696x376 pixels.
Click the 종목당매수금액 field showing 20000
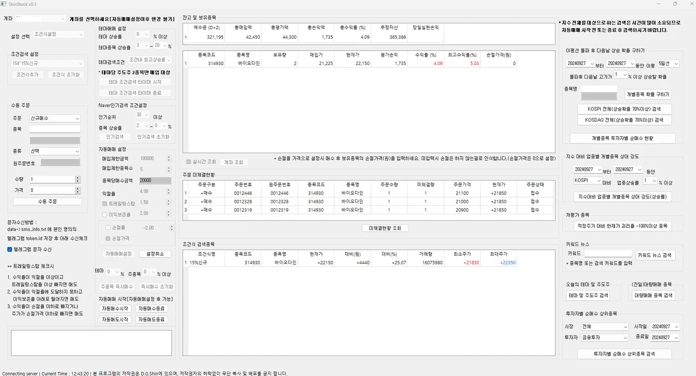[x=155, y=180]
